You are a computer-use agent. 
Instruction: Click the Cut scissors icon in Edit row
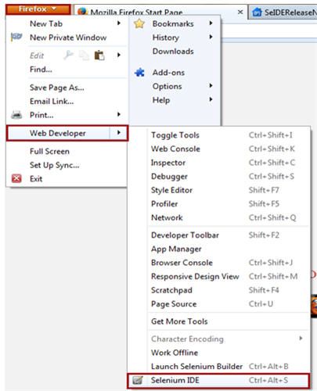click(68, 55)
